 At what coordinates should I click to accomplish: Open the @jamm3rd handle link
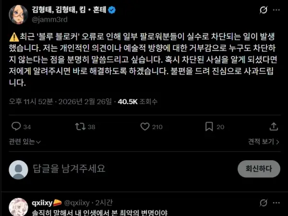[49, 20]
